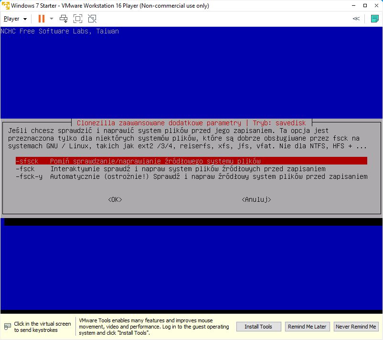The width and height of the screenshot is (383, 340).
Task: Collapse toolbar with double chevron icon
Action: point(356,19)
